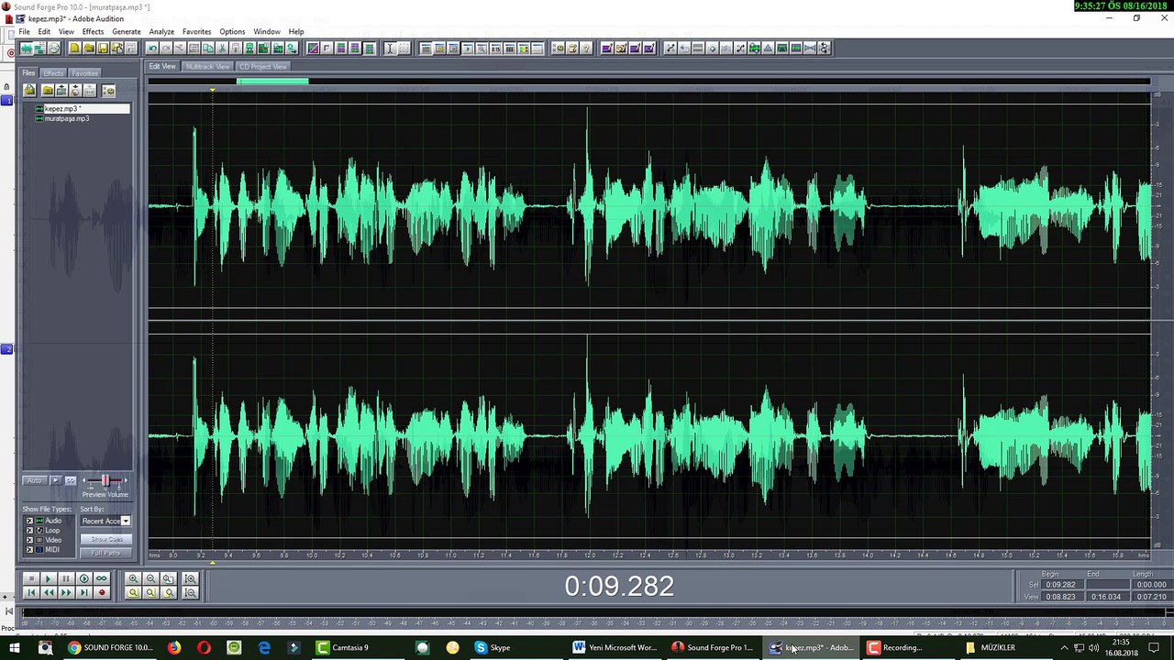Viewport: 1174px width, 660px height.
Task: Click the New File toolbar icon
Action: tap(75, 48)
